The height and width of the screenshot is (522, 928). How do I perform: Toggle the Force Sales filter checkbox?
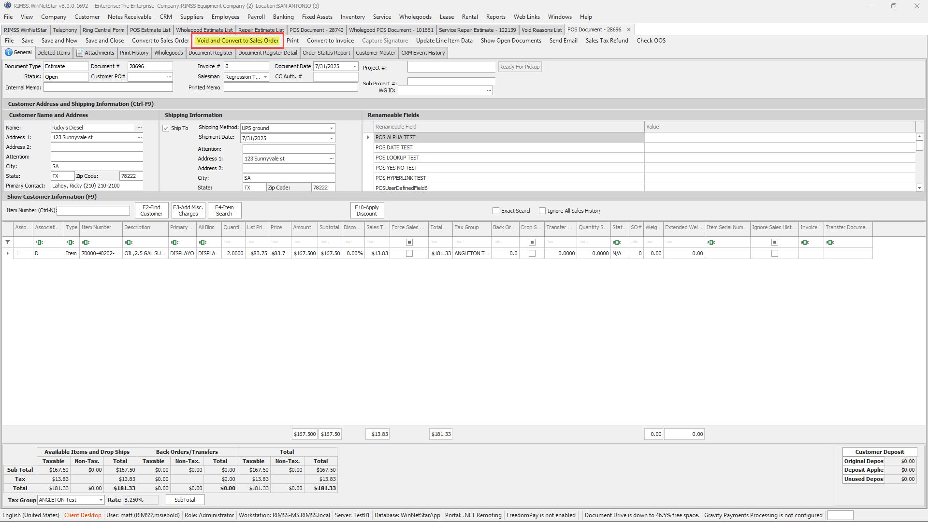pyautogui.click(x=409, y=242)
